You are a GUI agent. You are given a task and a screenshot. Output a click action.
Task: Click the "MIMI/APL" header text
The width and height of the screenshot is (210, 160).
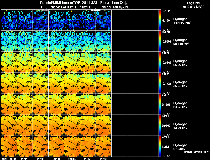[x=121, y=7]
